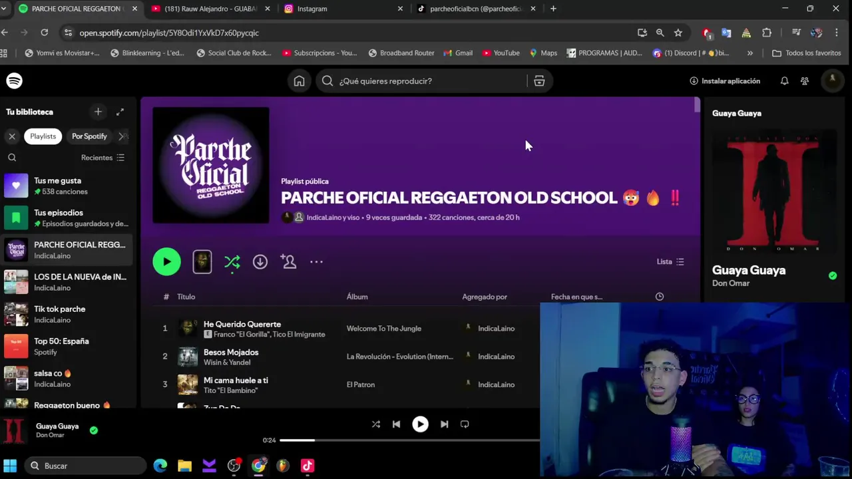The image size is (852, 479).
Task: Open playlist more options menu
Action: click(x=316, y=262)
